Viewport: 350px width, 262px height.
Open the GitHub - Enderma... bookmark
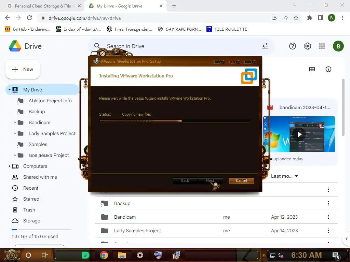click(27, 29)
